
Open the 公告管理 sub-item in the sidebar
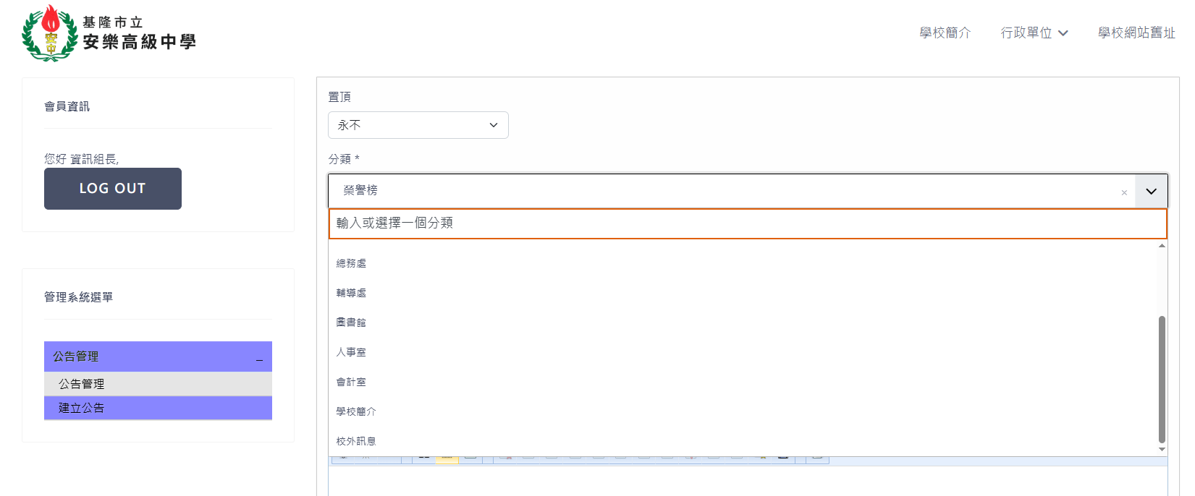coord(82,384)
